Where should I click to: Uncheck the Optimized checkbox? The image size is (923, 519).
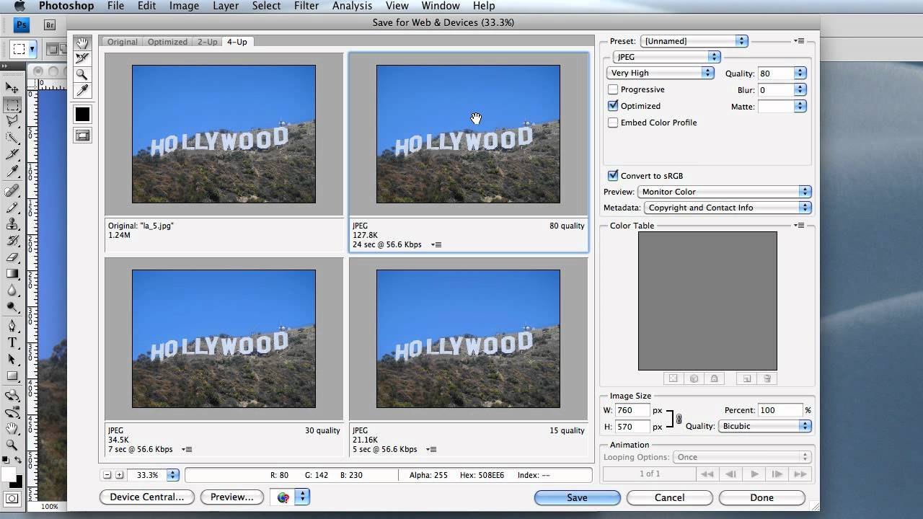point(613,106)
